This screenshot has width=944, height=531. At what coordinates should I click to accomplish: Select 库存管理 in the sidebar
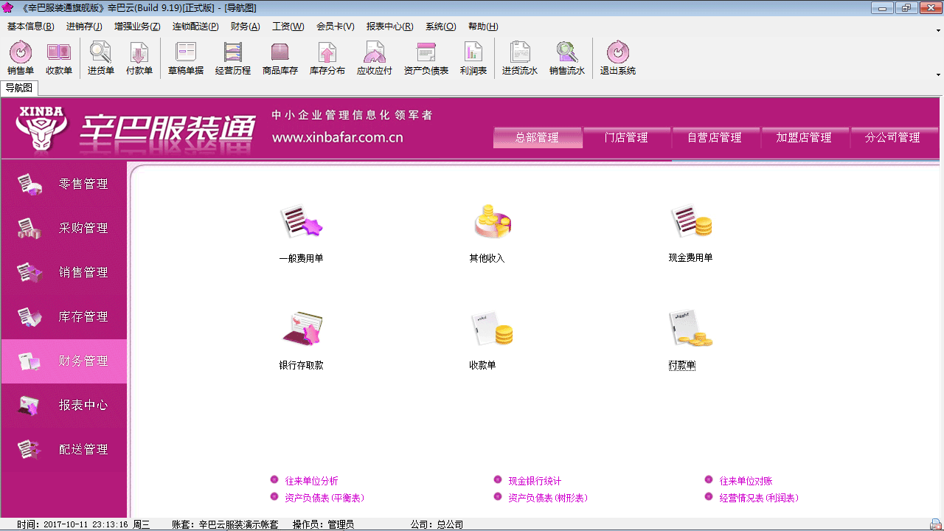click(x=64, y=317)
